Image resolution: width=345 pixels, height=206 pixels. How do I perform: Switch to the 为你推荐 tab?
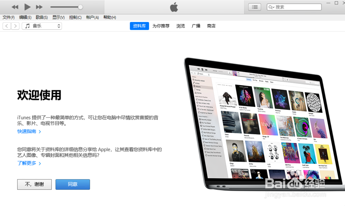(161, 26)
